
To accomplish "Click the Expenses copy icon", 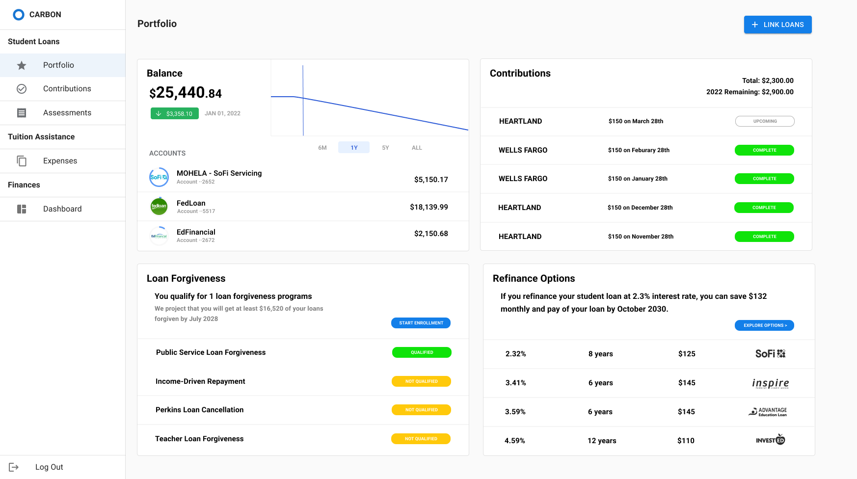I will [22, 161].
